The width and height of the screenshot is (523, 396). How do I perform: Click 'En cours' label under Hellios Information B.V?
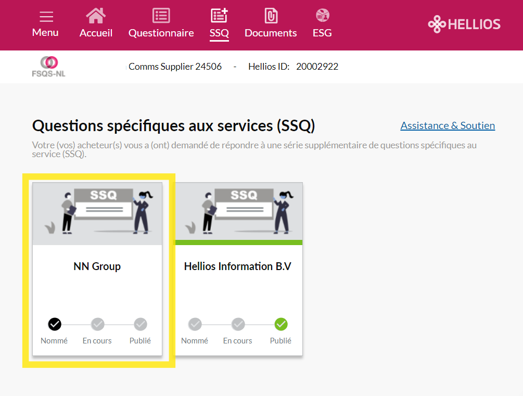coord(237,341)
